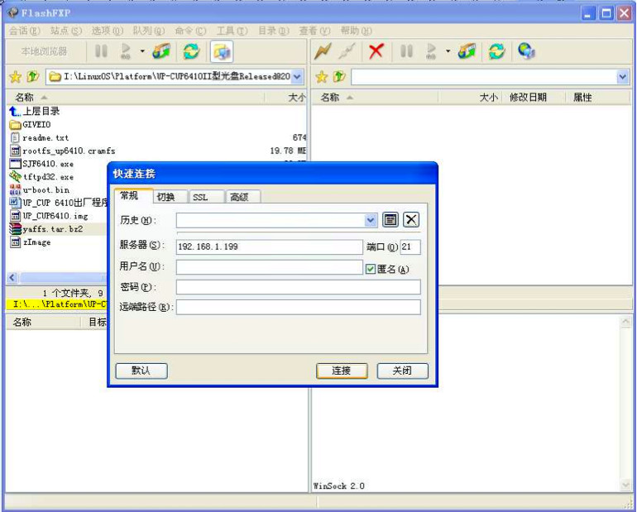Click the 密码 password field
Viewport: 637px width, 512px height.
(298, 287)
